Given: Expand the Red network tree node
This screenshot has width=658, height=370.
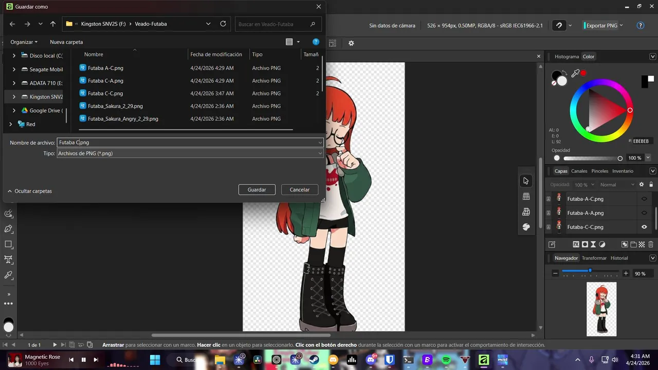Looking at the screenshot, I should pyautogui.click(x=10, y=124).
